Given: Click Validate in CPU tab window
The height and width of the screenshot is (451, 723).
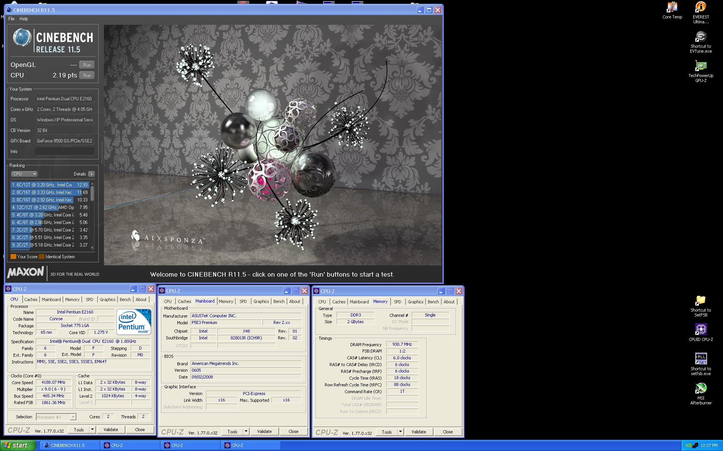Looking at the screenshot, I should coord(111,430).
